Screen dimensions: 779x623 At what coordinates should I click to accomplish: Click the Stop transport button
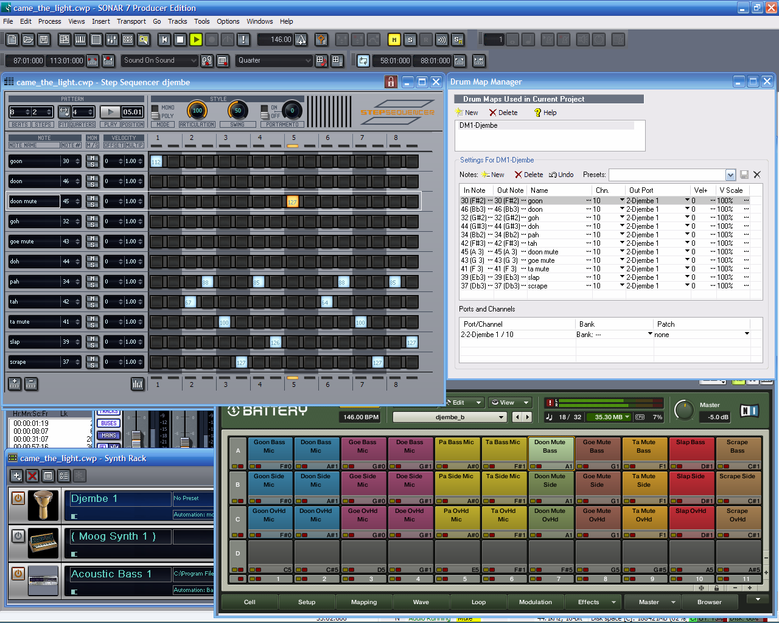pos(180,40)
